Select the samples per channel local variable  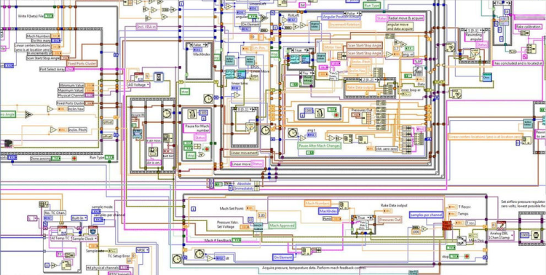pyautogui.click(x=426, y=215)
